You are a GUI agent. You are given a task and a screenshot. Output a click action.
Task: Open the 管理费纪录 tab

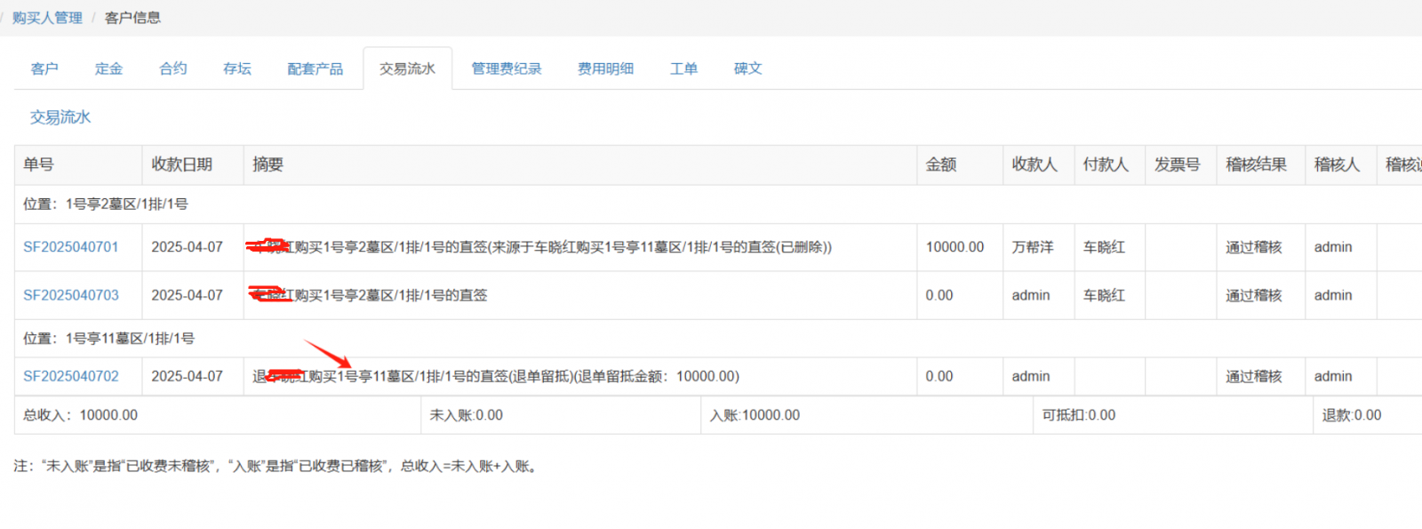pos(506,68)
